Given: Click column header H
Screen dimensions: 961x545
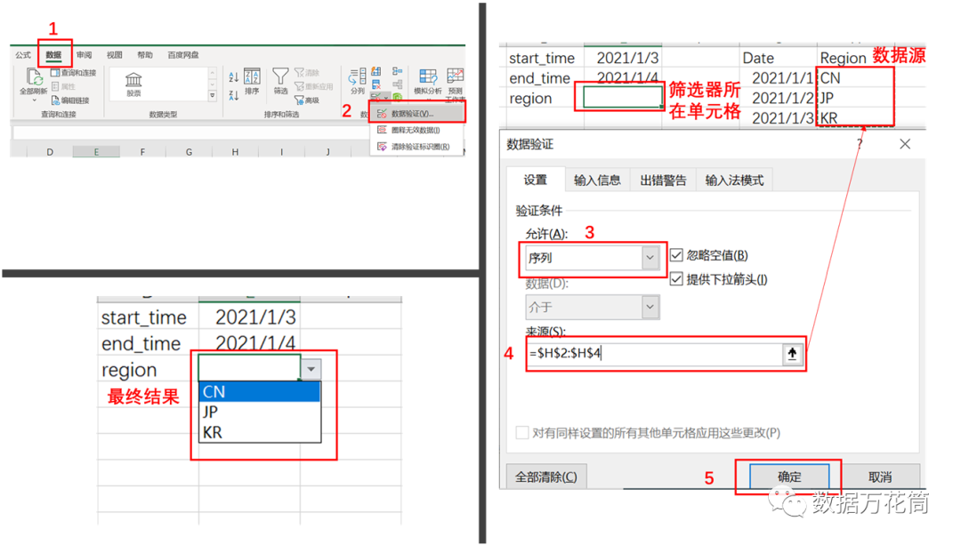Looking at the screenshot, I should coord(235,152).
